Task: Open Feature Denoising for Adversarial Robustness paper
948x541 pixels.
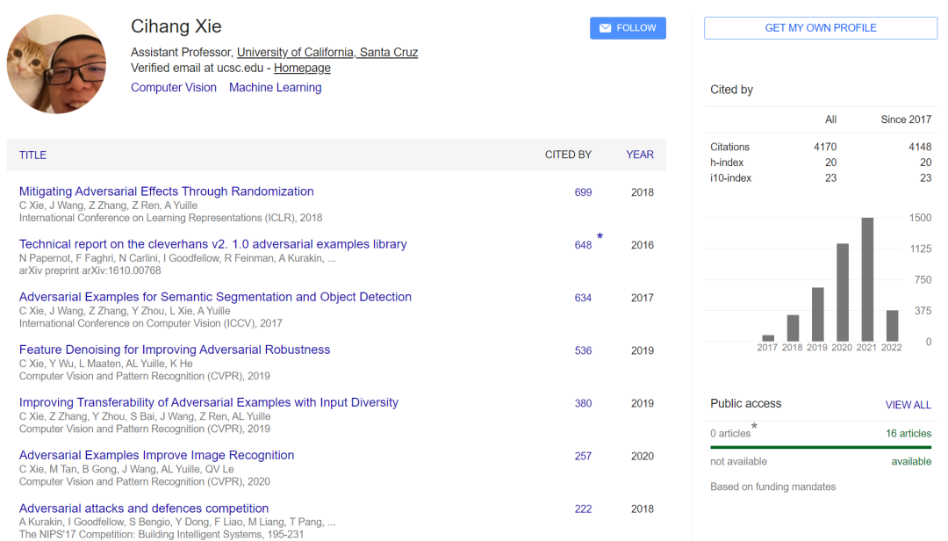Action: (x=175, y=350)
